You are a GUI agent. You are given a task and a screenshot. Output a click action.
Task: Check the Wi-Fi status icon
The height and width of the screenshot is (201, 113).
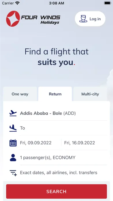pos(17,3)
